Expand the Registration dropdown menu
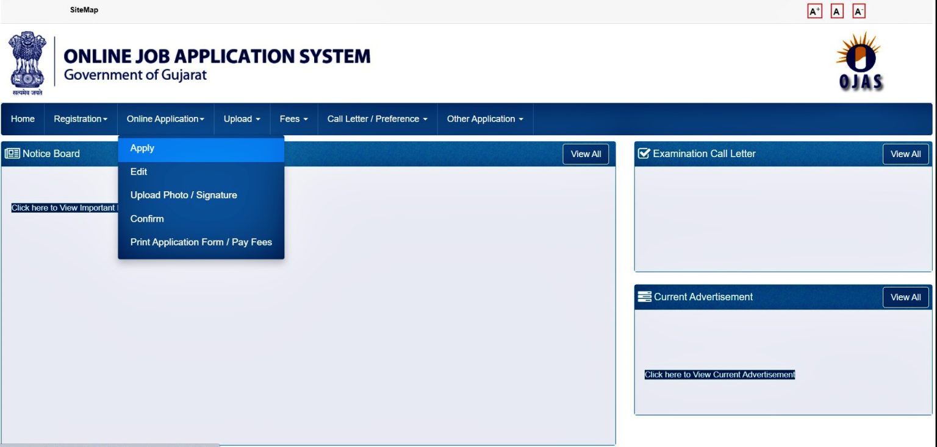The image size is (937, 447). [x=81, y=119]
